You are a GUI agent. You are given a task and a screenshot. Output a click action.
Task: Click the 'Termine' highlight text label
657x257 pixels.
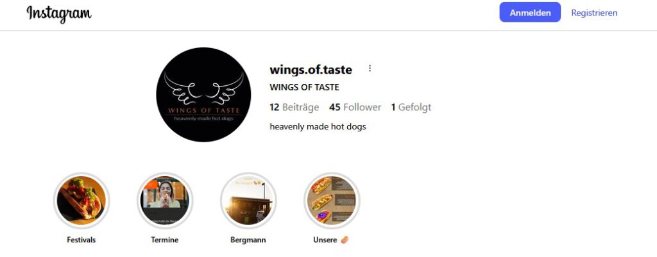pos(165,240)
